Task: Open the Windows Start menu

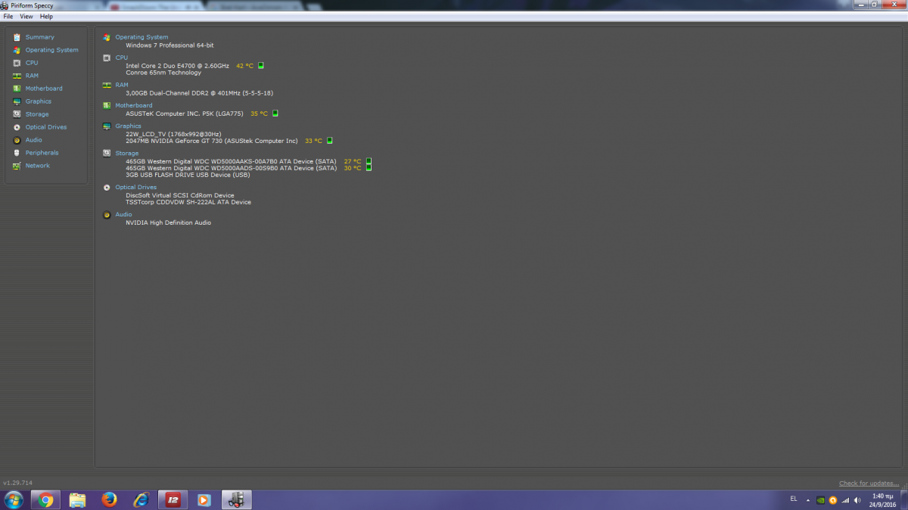Action: click(14, 500)
